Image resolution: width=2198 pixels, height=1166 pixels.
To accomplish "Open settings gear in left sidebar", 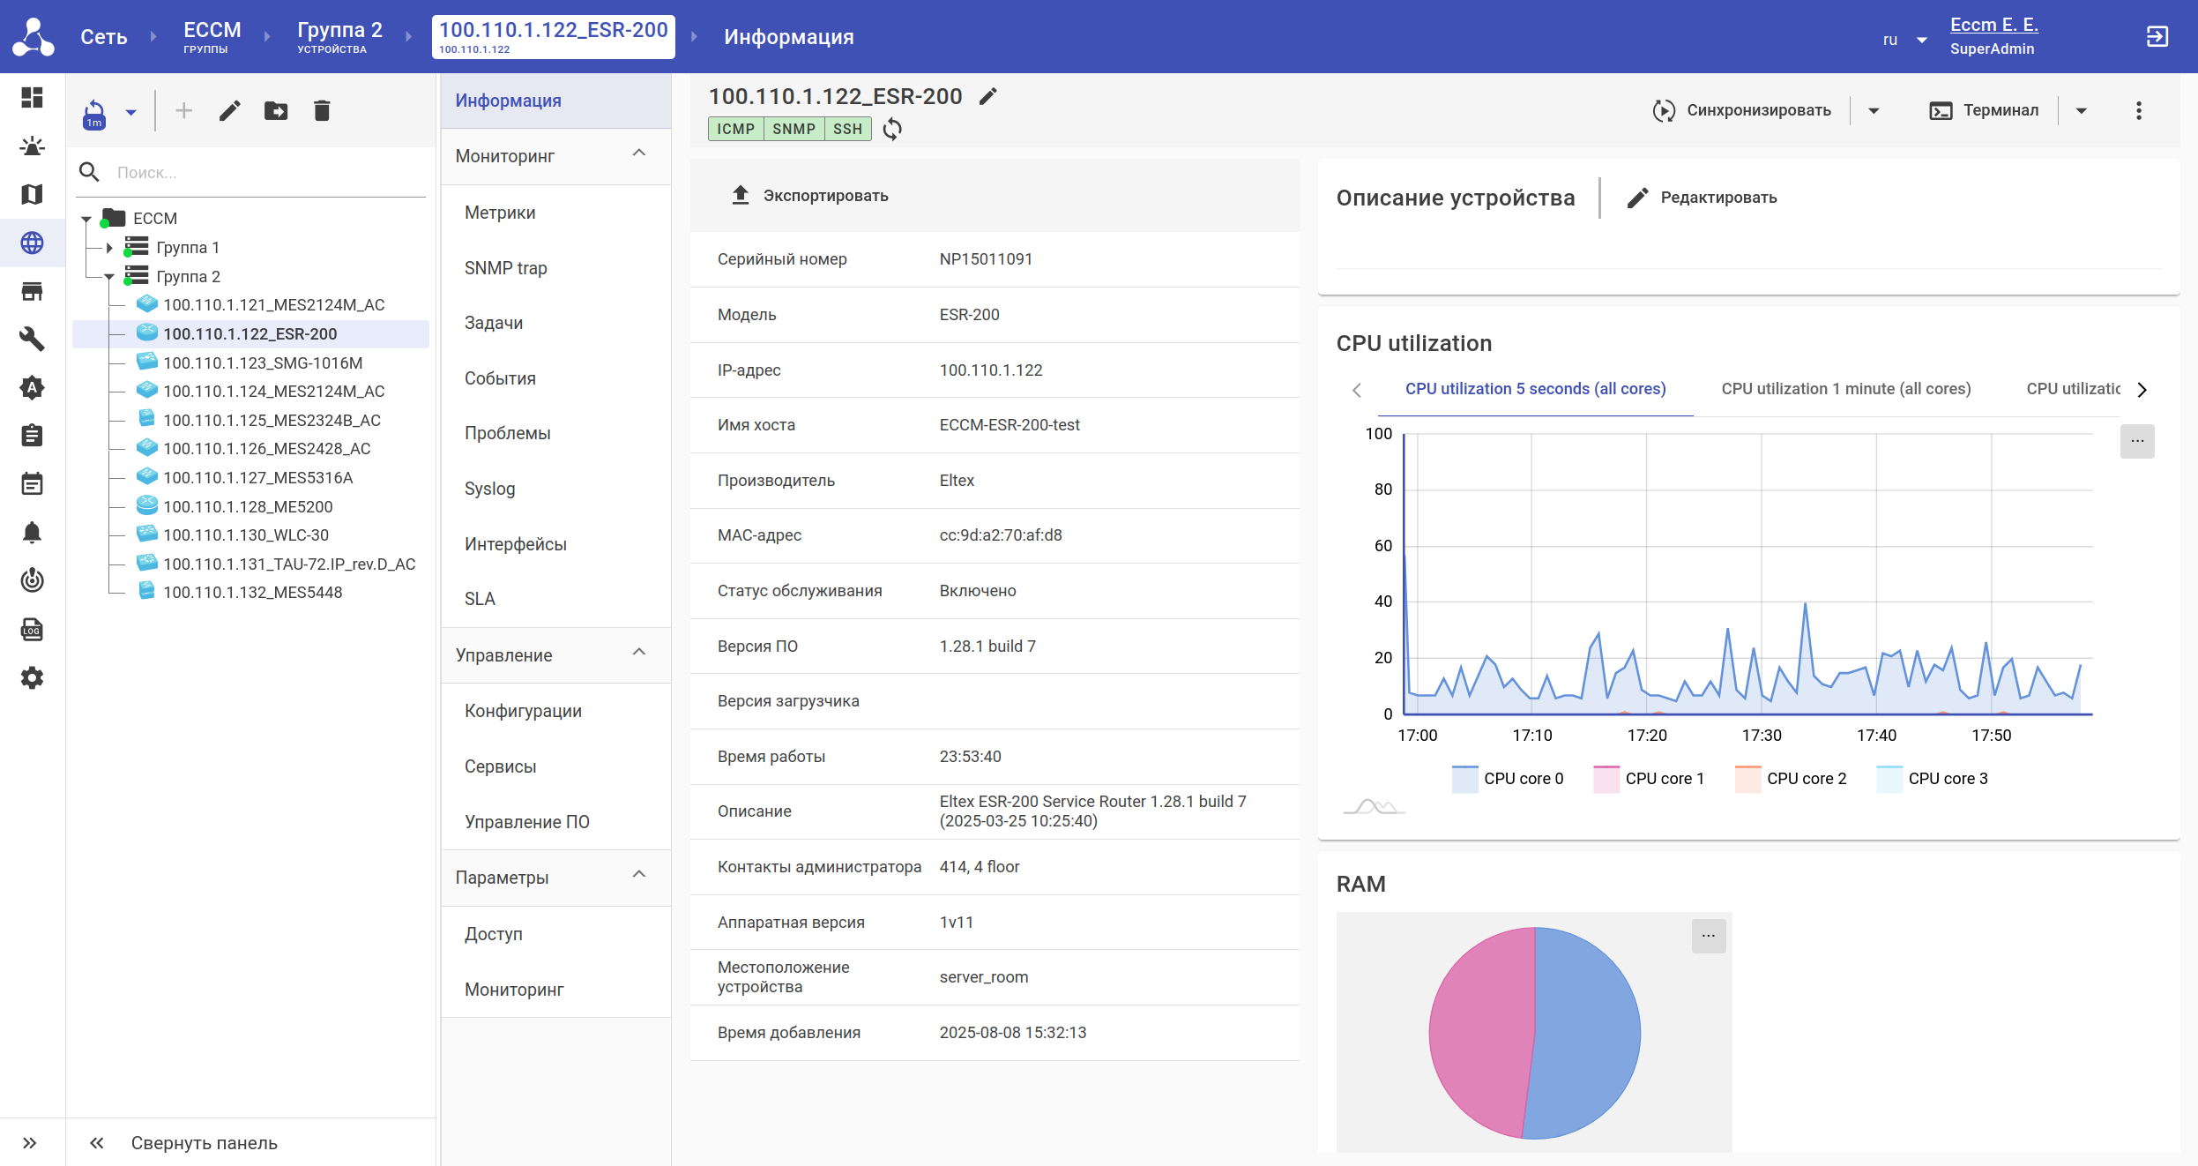I will click(33, 678).
